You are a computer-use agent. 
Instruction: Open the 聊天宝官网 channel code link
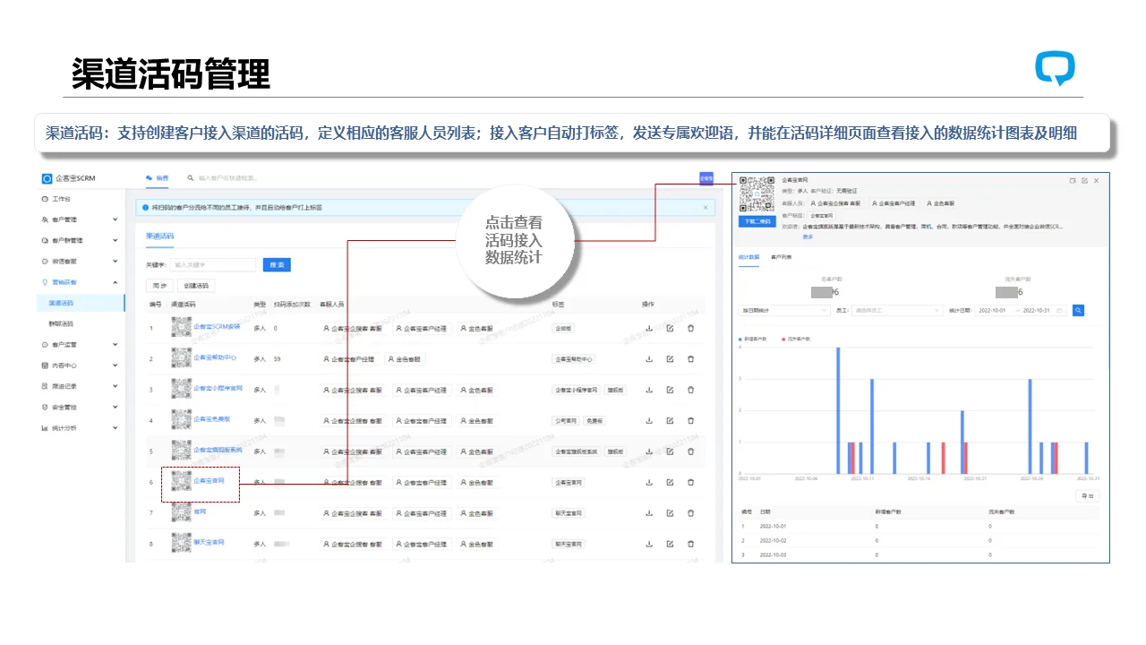tap(209, 542)
